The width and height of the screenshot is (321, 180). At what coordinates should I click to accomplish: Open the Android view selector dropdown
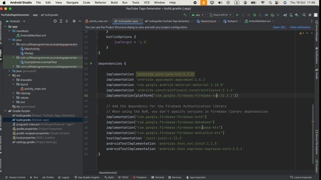pyautogui.click(x=16, y=21)
